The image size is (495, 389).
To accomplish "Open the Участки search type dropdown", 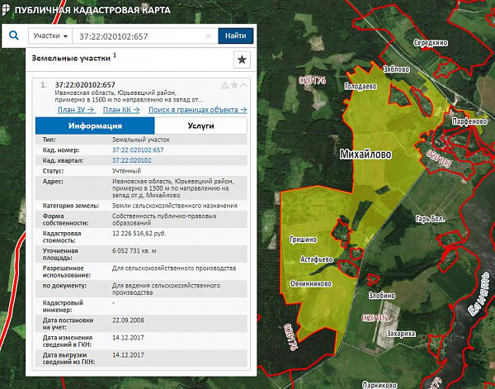I will pyautogui.click(x=48, y=37).
